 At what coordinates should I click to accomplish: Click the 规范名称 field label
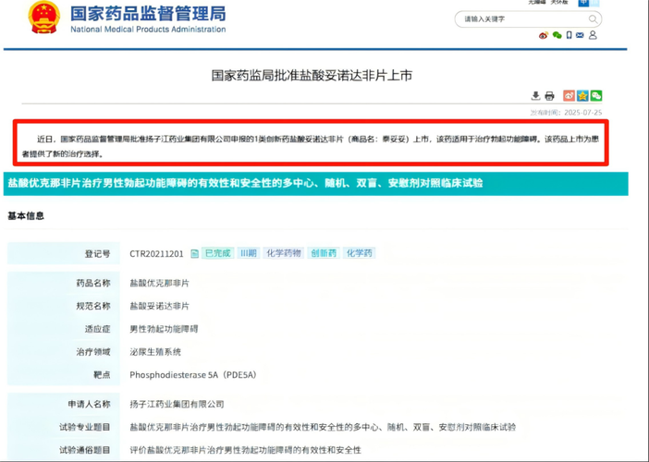[93, 306]
